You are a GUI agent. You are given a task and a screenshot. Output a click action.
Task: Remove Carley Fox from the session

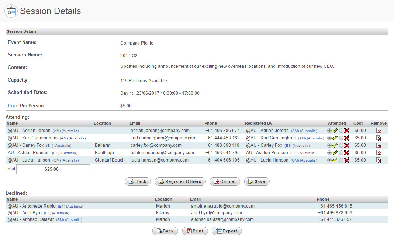379,145
